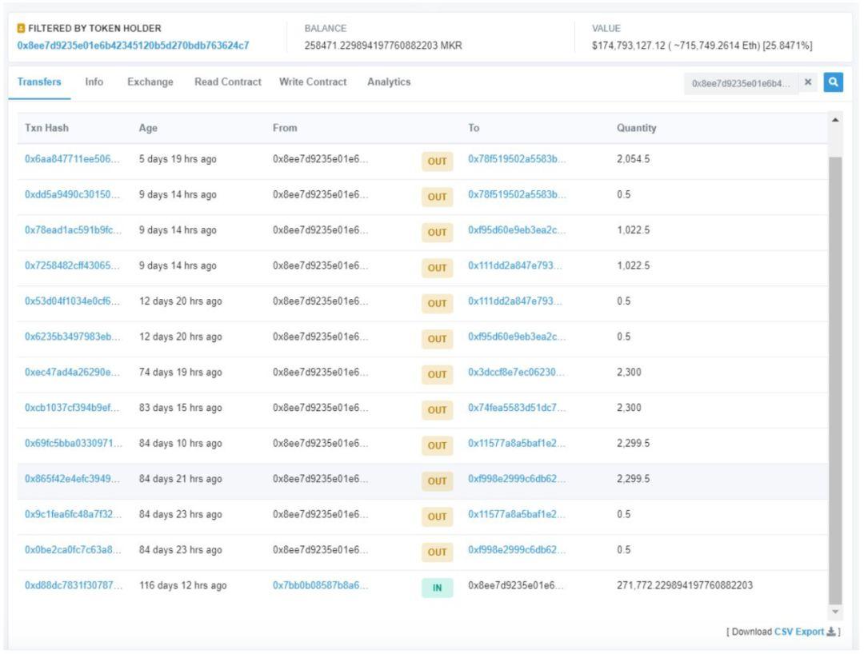Click the vertical scrollbar thumb in the table
Screen dimensions: 864x654
[x=835, y=380]
